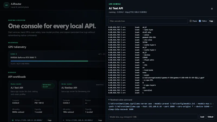The height and width of the screenshot is (122, 217).
Task: Close the live console panel
Action: [x=212, y=9]
